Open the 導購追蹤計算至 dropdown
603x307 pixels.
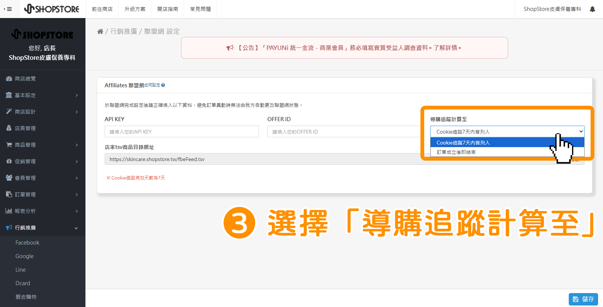tap(507, 132)
